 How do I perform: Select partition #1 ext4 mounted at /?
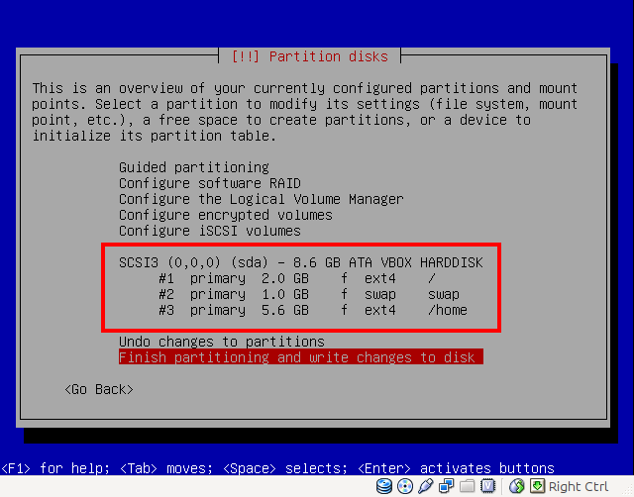(x=297, y=278)
